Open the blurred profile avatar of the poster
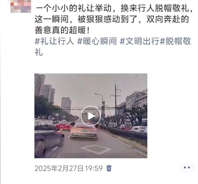The image size is (198, 184). coord(21,6)
